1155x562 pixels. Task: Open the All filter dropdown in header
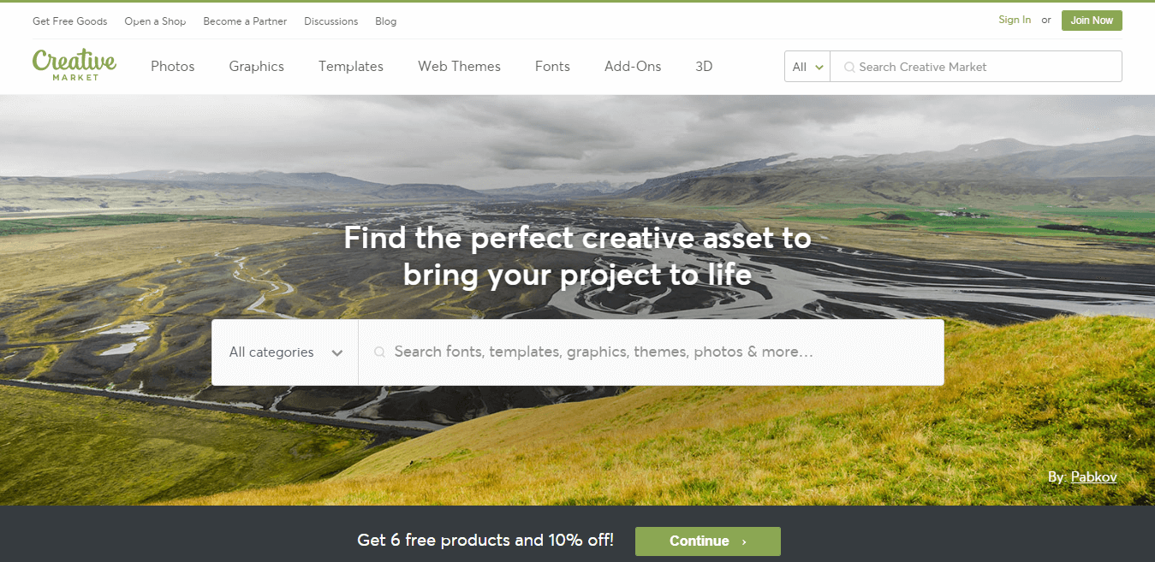(x=807, y=67)
